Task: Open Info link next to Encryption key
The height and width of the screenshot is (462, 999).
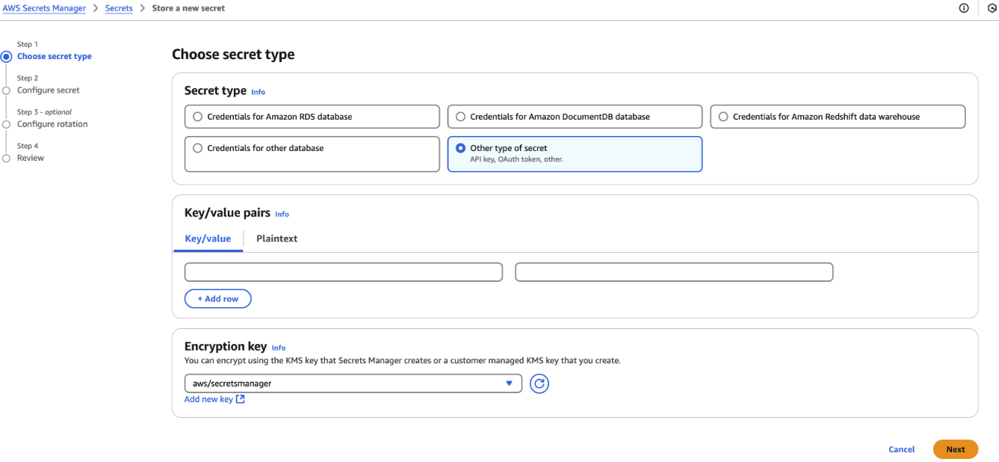Action: [279, 348]
